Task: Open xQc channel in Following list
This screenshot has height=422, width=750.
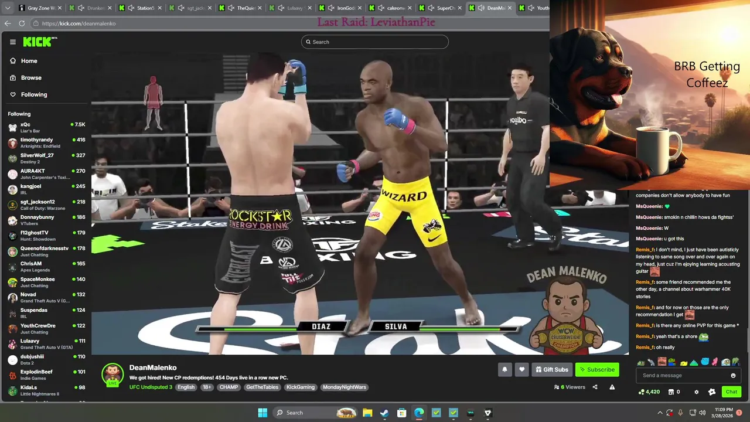Action: click(46, 127)
